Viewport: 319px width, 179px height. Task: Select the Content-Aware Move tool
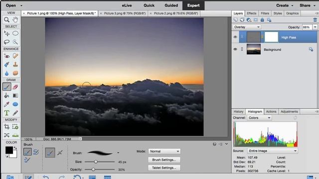tap(6, 135)
